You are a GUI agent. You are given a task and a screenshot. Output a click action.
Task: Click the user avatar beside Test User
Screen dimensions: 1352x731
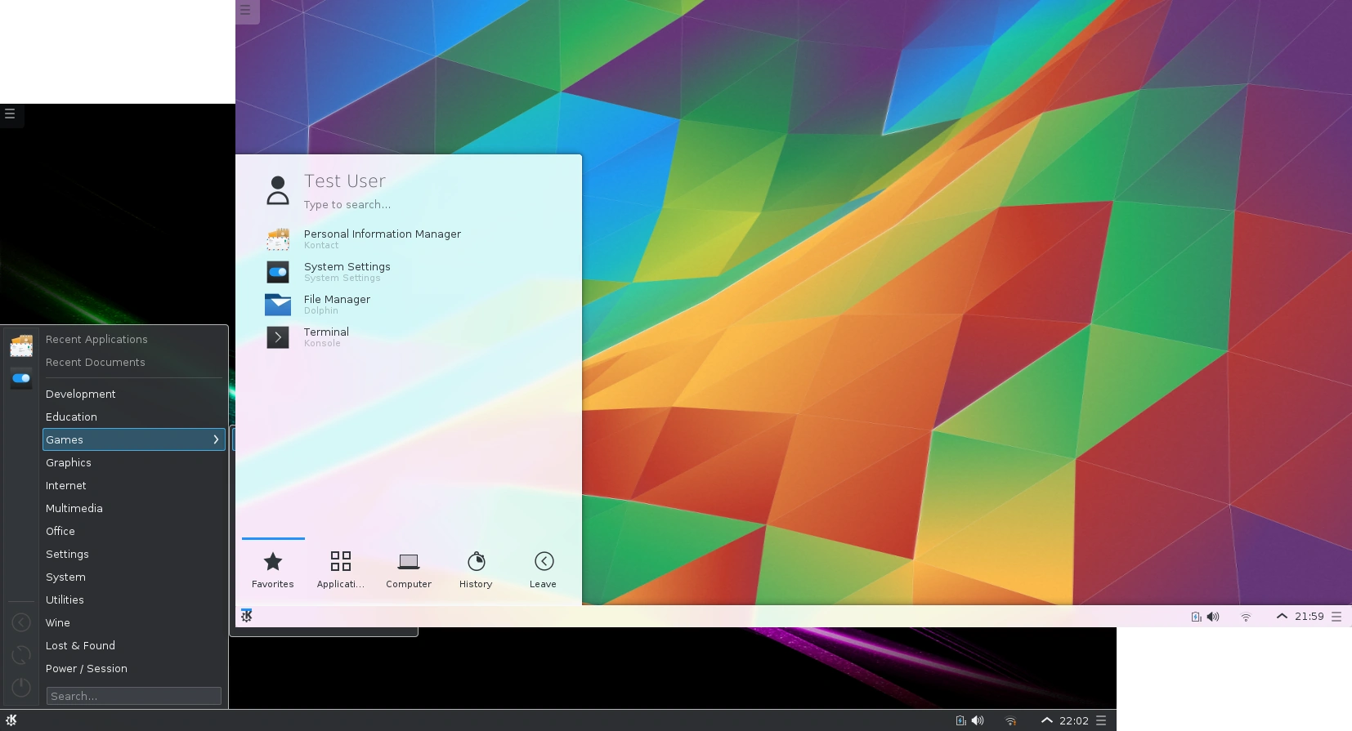(x=278, y=190)
